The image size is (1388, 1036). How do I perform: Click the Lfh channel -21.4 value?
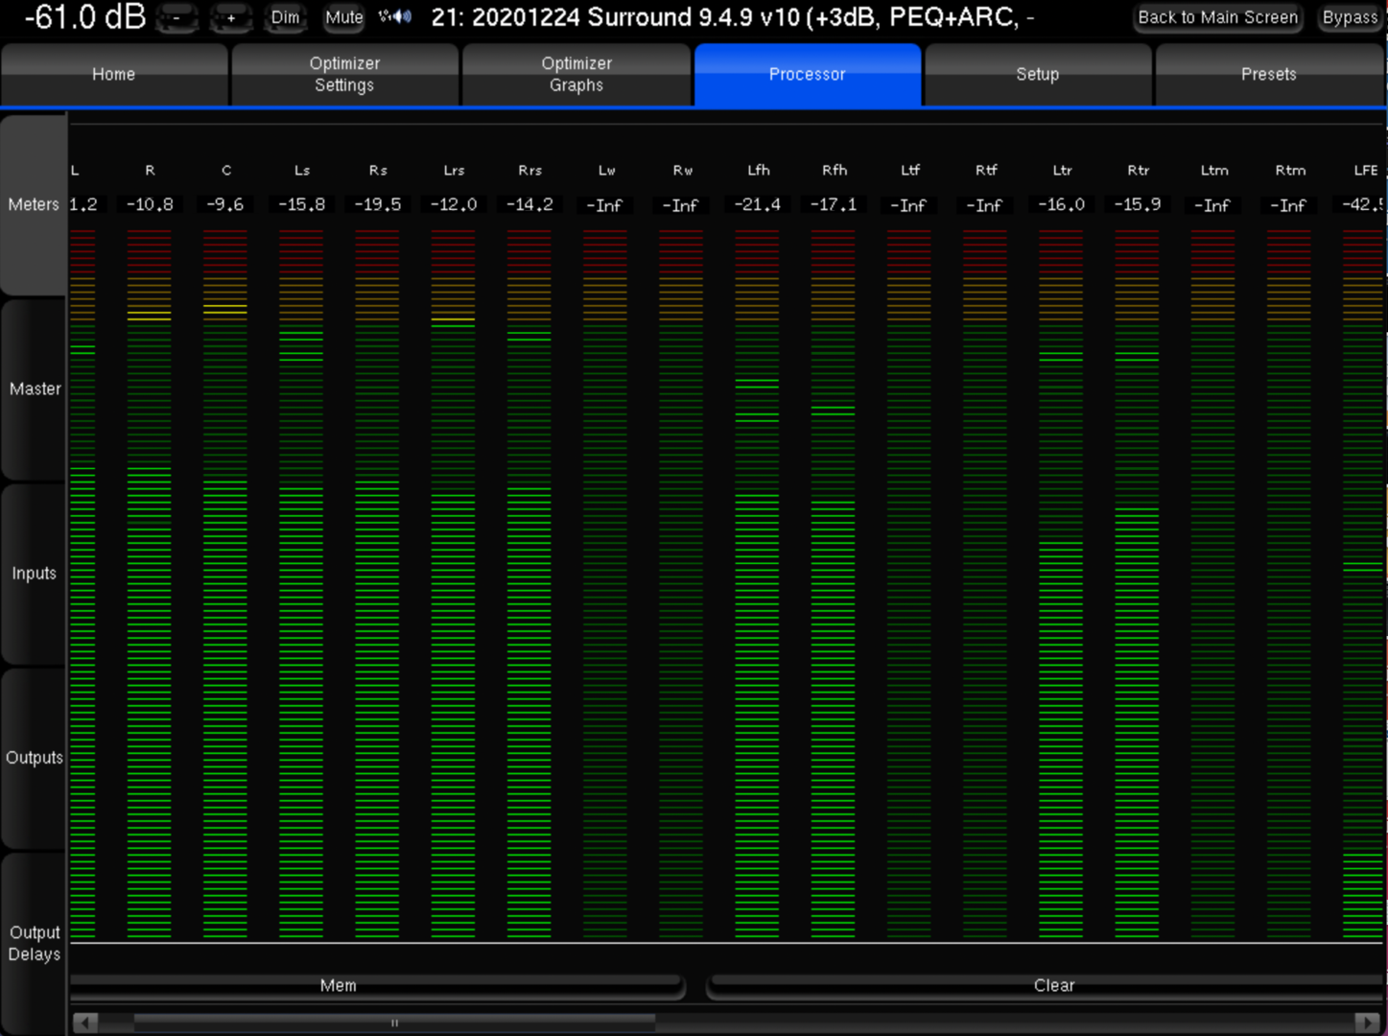758,204
